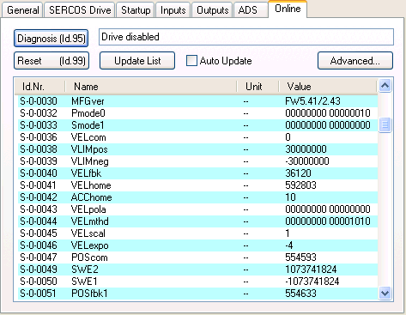Image resolution: width=406 pixels, height=315 pixels.
Task: Select the VELpola parameter
Action: pos(88,209)
